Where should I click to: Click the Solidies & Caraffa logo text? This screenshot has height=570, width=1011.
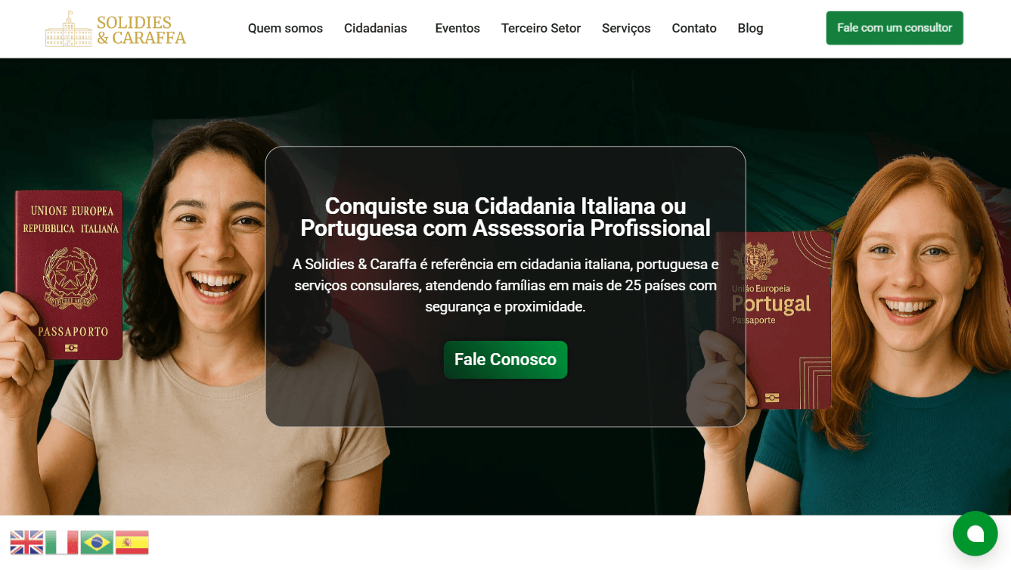coord(141,29)
